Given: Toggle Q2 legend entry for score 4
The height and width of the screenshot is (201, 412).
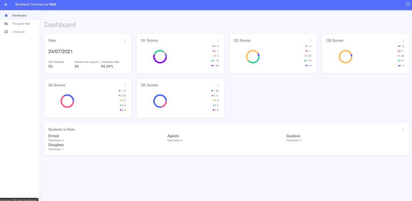Looking at the screenshot, I should tap(308, 61).
